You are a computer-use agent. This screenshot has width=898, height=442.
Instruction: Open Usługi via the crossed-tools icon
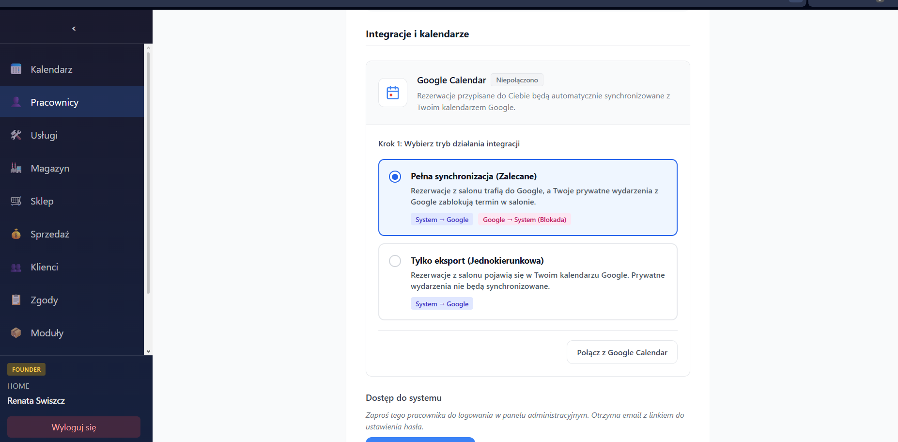tap(16, 135)
